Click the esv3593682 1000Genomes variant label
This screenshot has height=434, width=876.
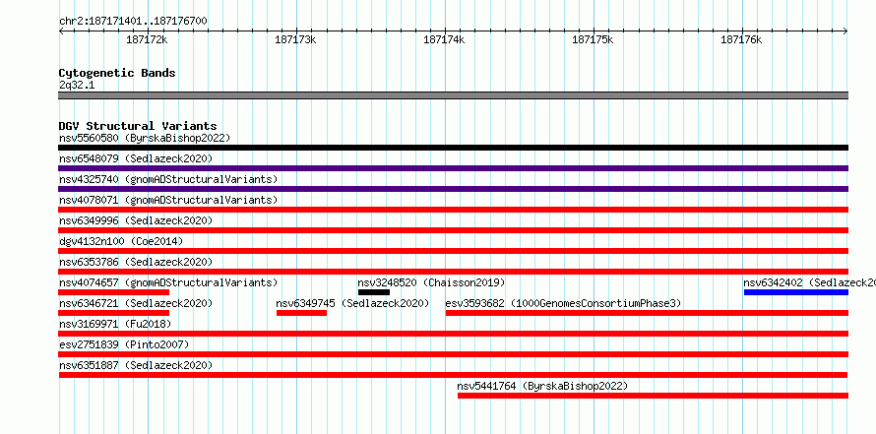click(563, 303)
